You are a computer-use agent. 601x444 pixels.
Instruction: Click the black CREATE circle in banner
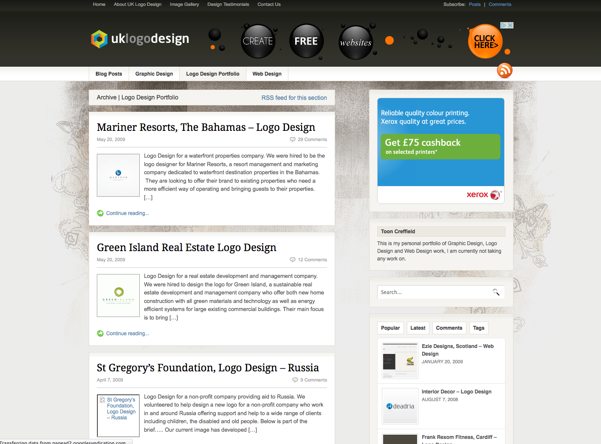pyautogui.click(x=258, y=41)
